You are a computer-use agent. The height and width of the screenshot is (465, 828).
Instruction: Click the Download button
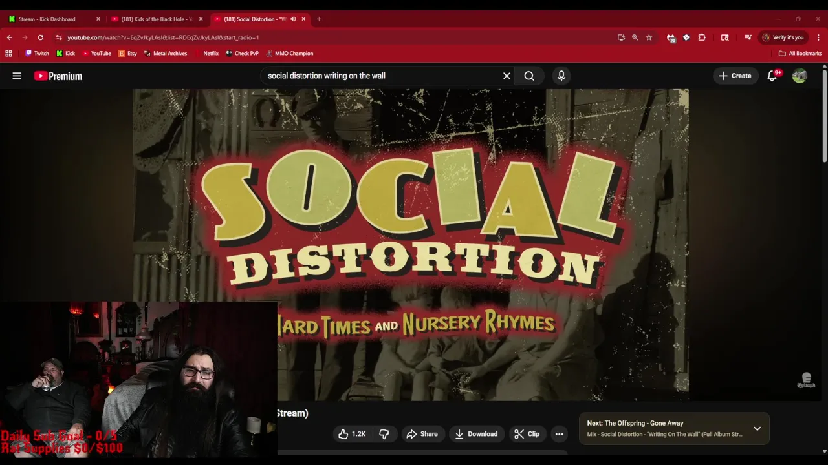476,434
